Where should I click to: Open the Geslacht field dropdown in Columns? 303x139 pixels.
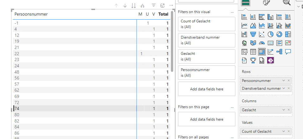283,110
